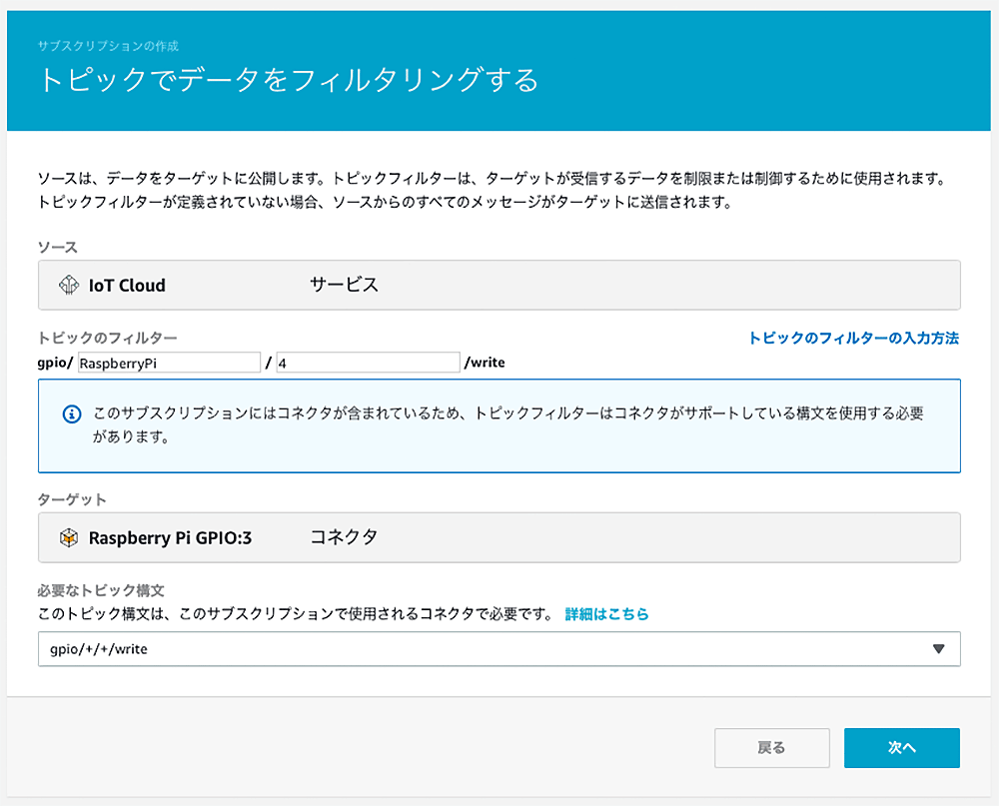Click the dropdown arrow for required topic syntax
Screen dimensions: 999x806
[x=938, y=648]
